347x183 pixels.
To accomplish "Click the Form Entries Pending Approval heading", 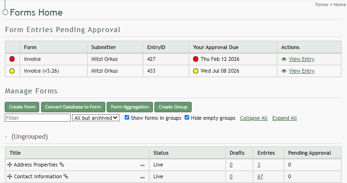I will pyautogui.click(x=63, y=30).
